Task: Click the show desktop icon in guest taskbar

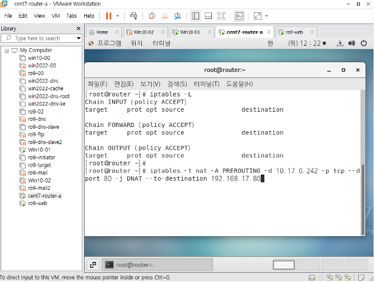Action: (x=93, y=265)
